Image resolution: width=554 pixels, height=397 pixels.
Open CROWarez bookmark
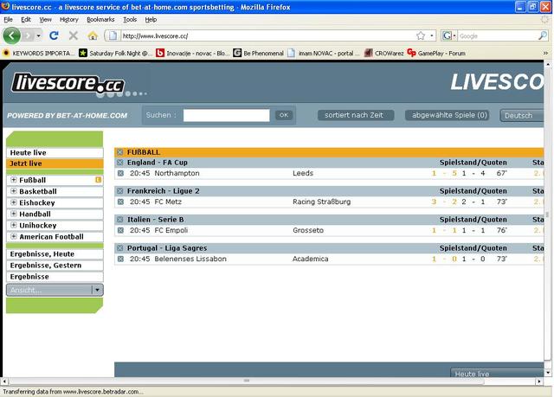(383, 54)
